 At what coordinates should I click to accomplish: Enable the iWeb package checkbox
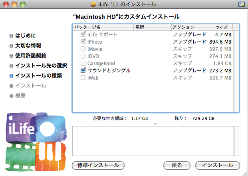coord(83,78)
